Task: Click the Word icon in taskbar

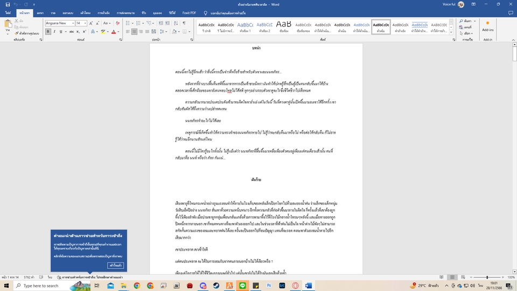Action: [308, 286]
